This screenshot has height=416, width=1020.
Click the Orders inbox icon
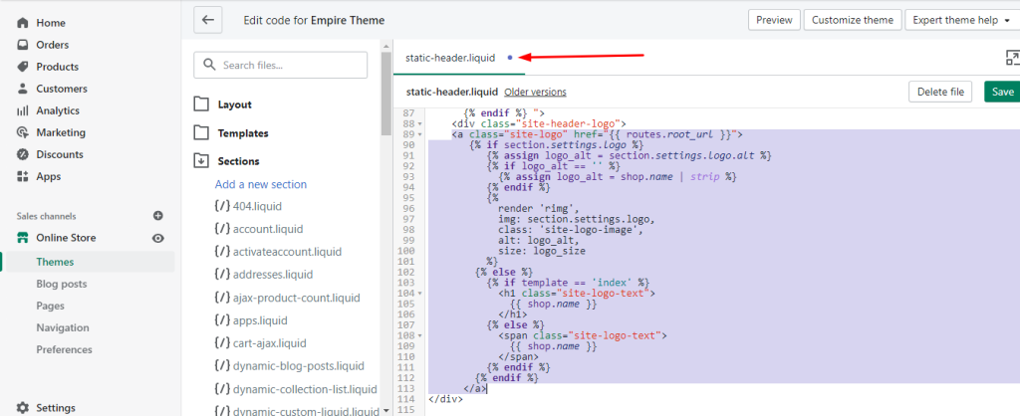click(x=23, y=45)
